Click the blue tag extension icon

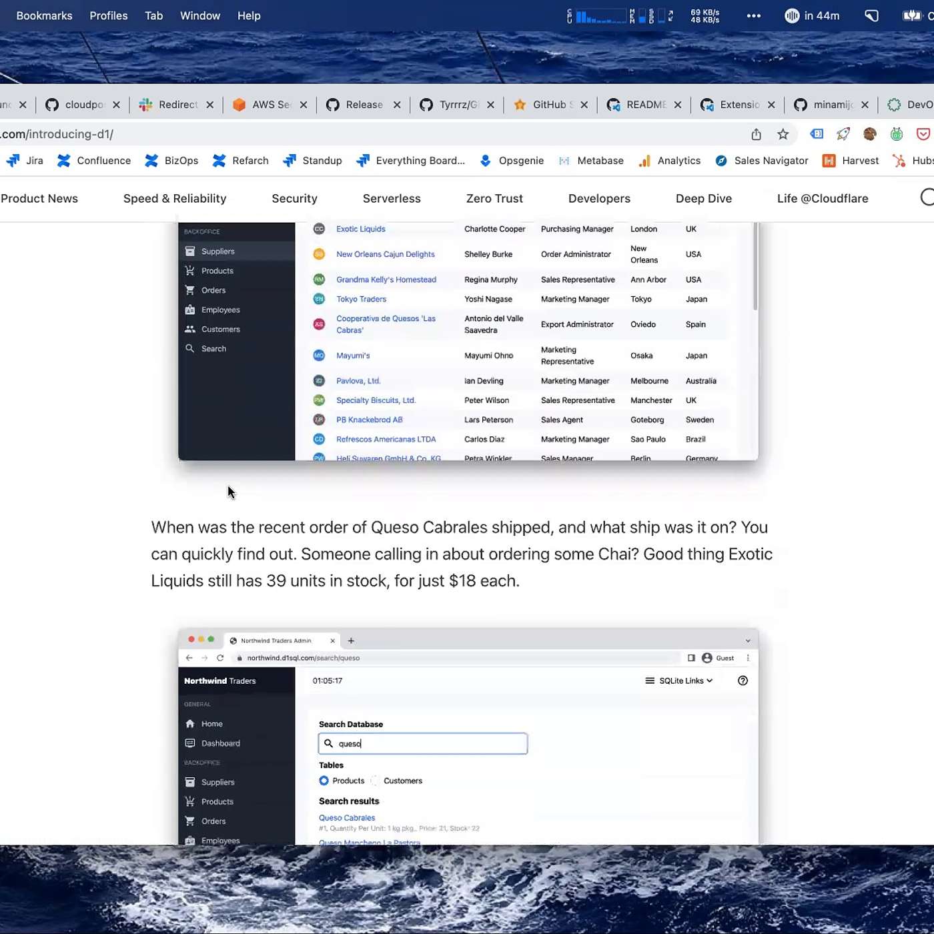click(817, 134)
